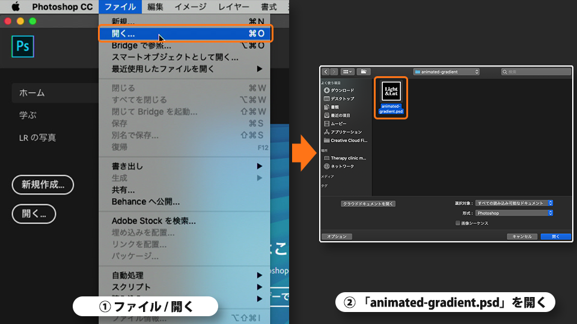Open the 編集 menu
The image size is (577, 324).
(155, 7)
